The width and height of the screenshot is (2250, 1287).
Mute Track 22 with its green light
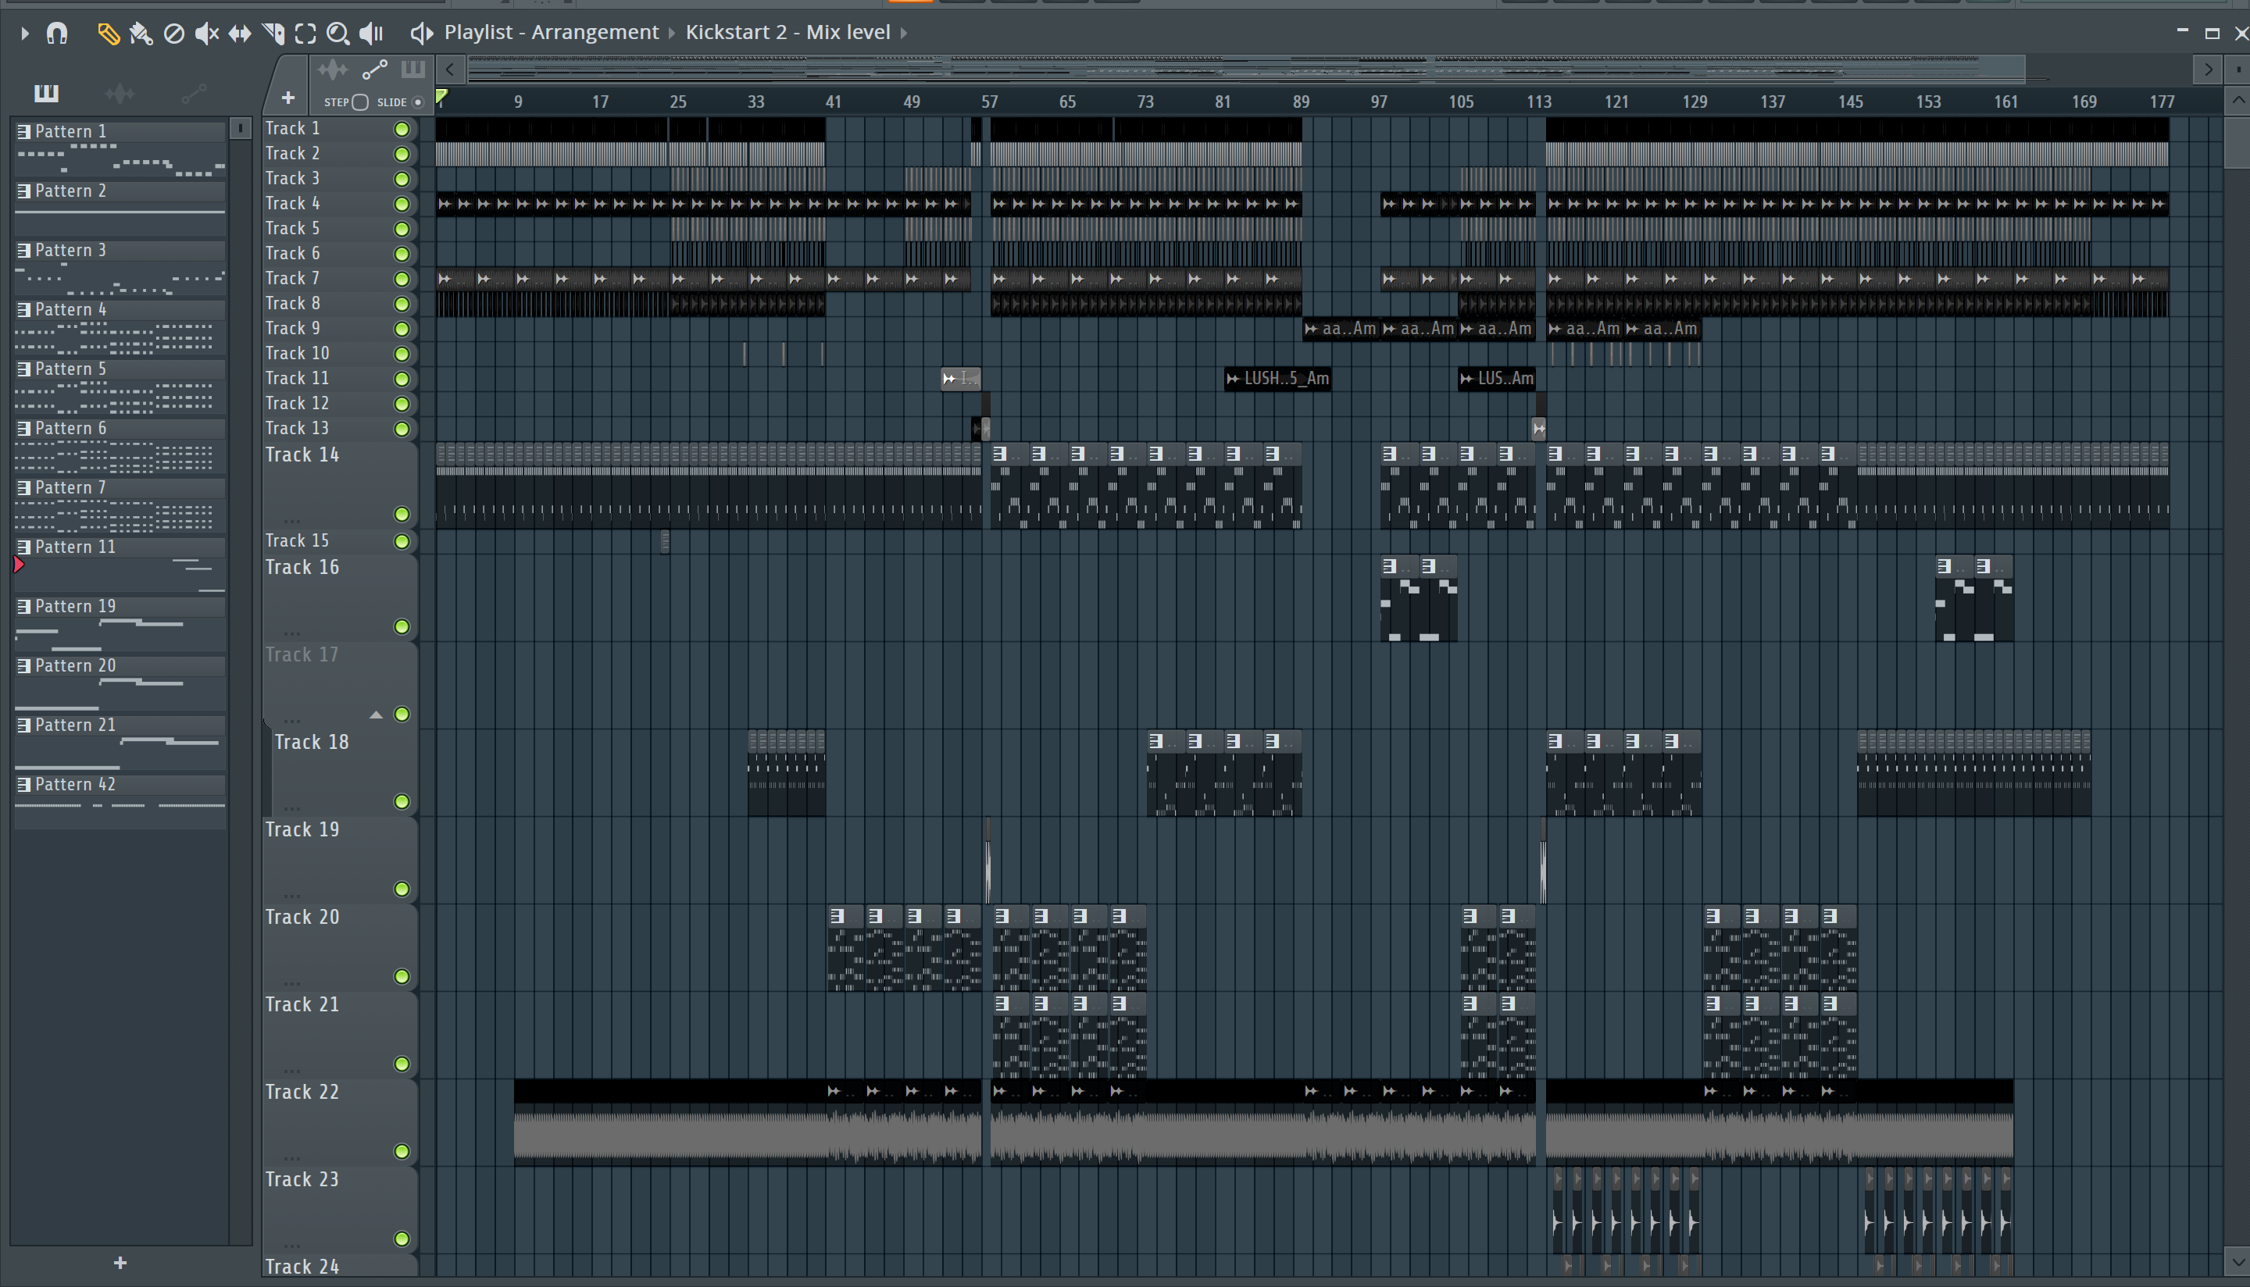pos(402,1152)
